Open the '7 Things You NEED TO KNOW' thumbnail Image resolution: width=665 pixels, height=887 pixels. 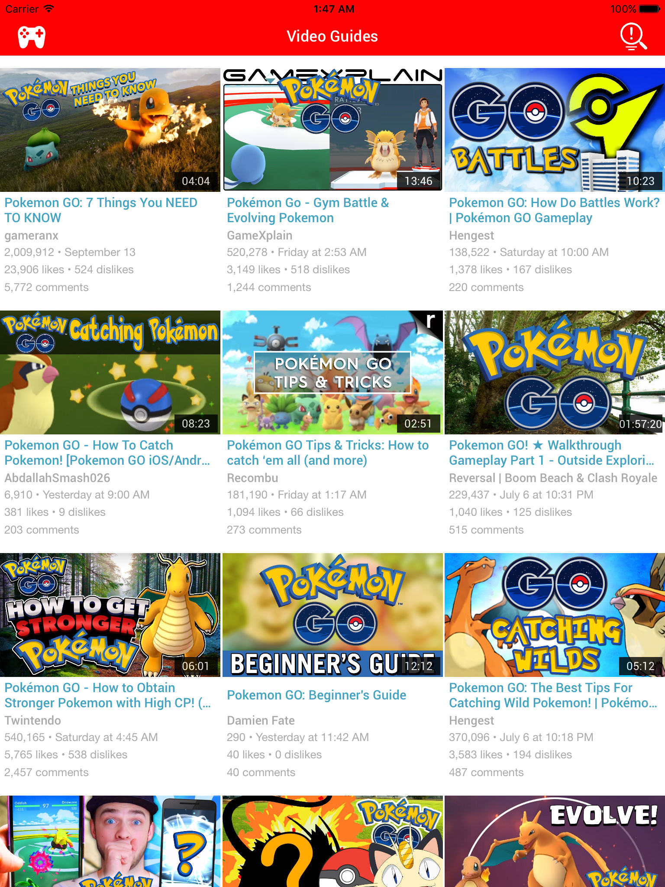110,130
